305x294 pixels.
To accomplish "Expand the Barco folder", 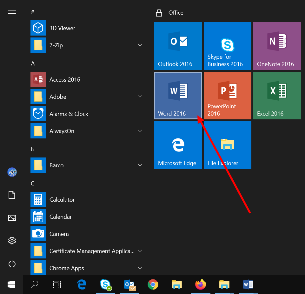I will 140,165.
